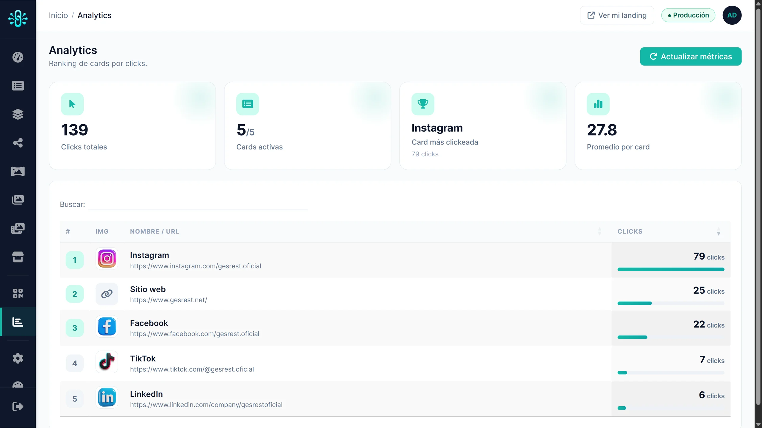The height and width of the screenshot is (428, 762).
Task: Click the list icon on Cards activas card
Action: tap(248, 104)
